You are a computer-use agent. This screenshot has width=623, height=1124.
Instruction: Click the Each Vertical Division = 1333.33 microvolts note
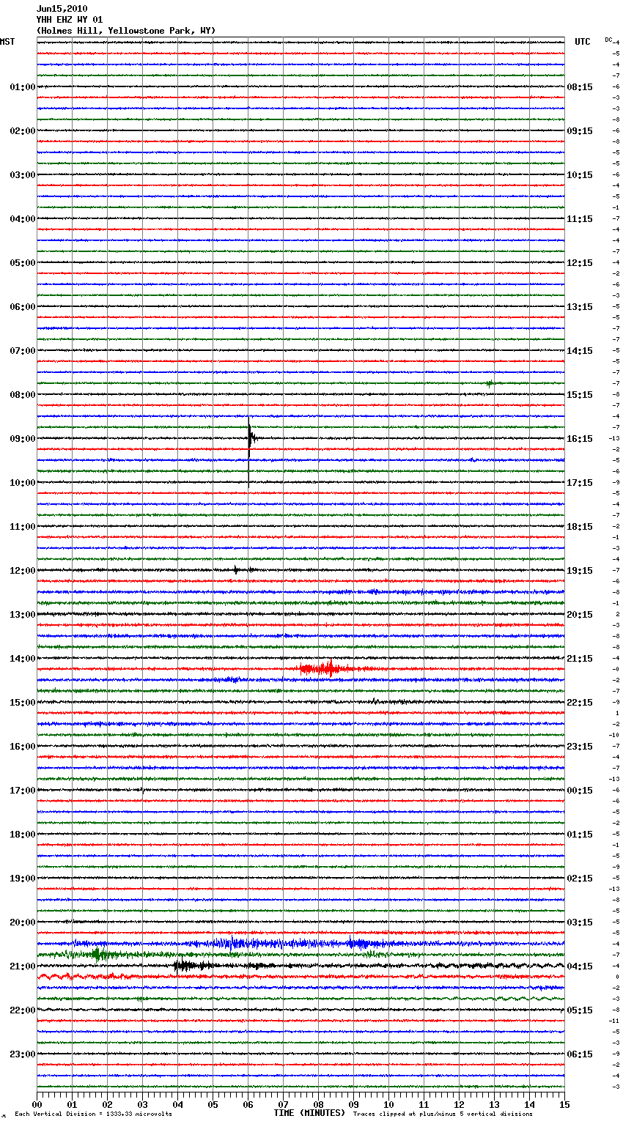(93, 1114)
